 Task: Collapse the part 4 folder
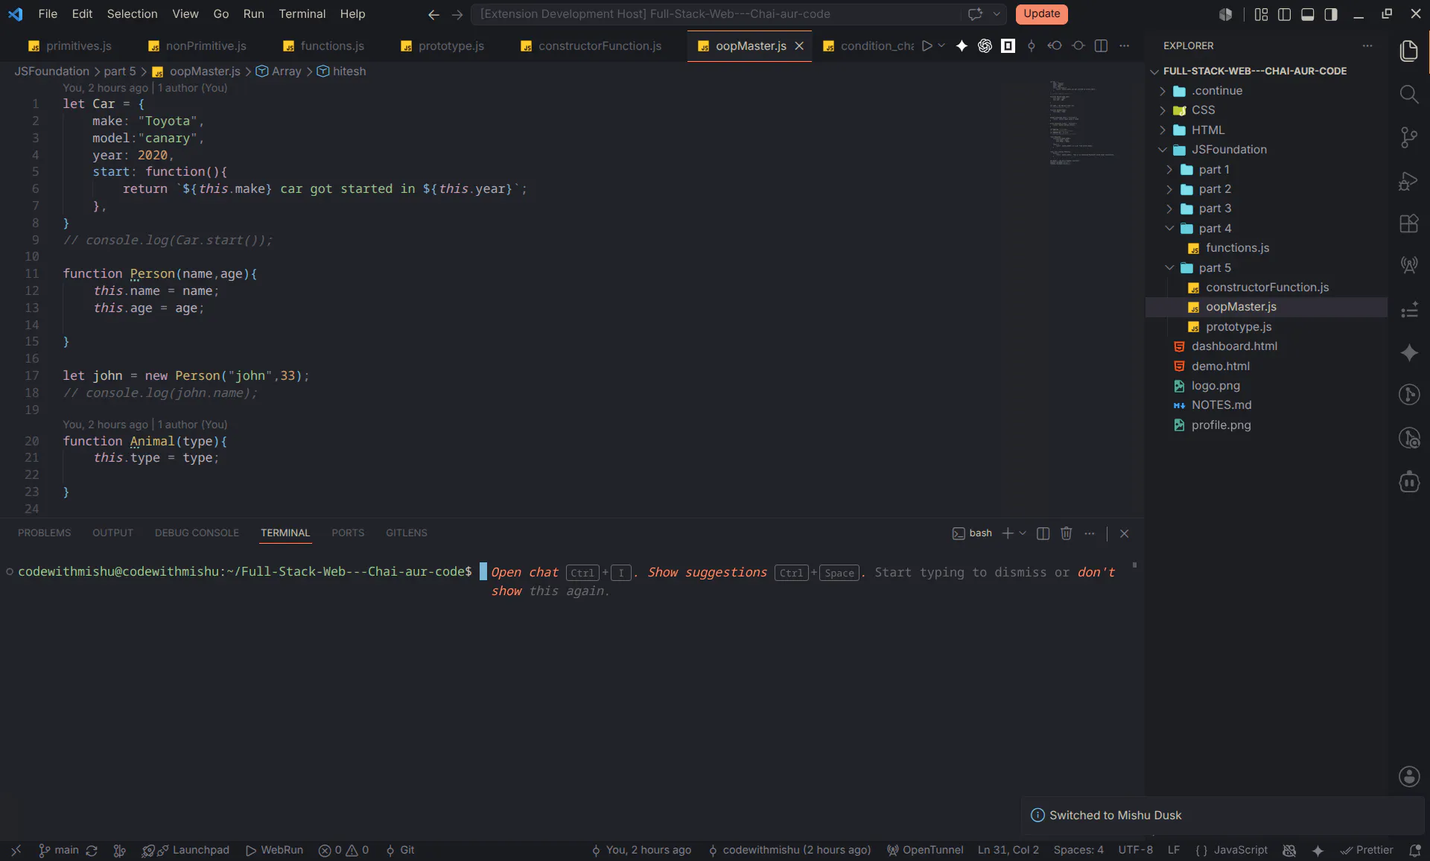[x=1169, y=229]
